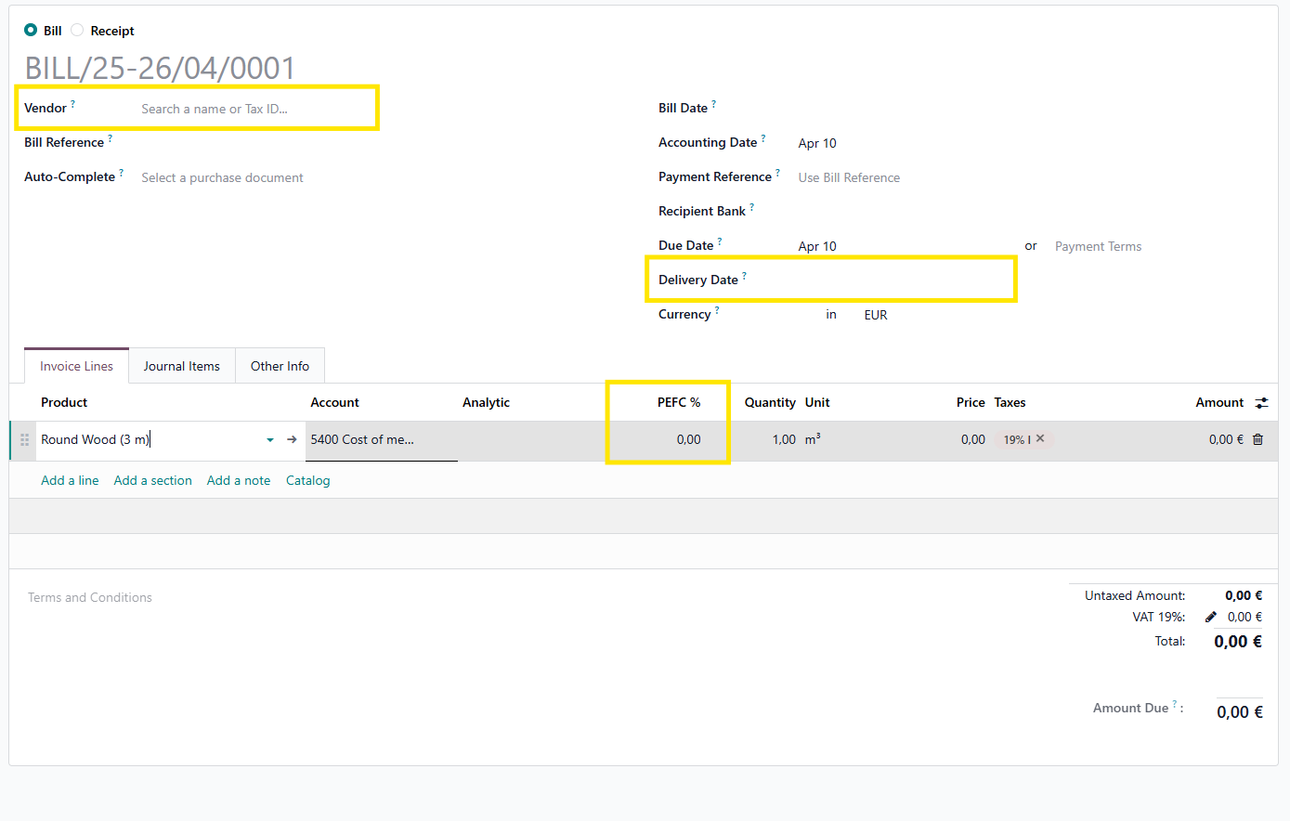Image resolution: width=1290 pixels, height=821 pixels.
Task: Open Round Wood product record arrow
Action: tap(292, 439)
